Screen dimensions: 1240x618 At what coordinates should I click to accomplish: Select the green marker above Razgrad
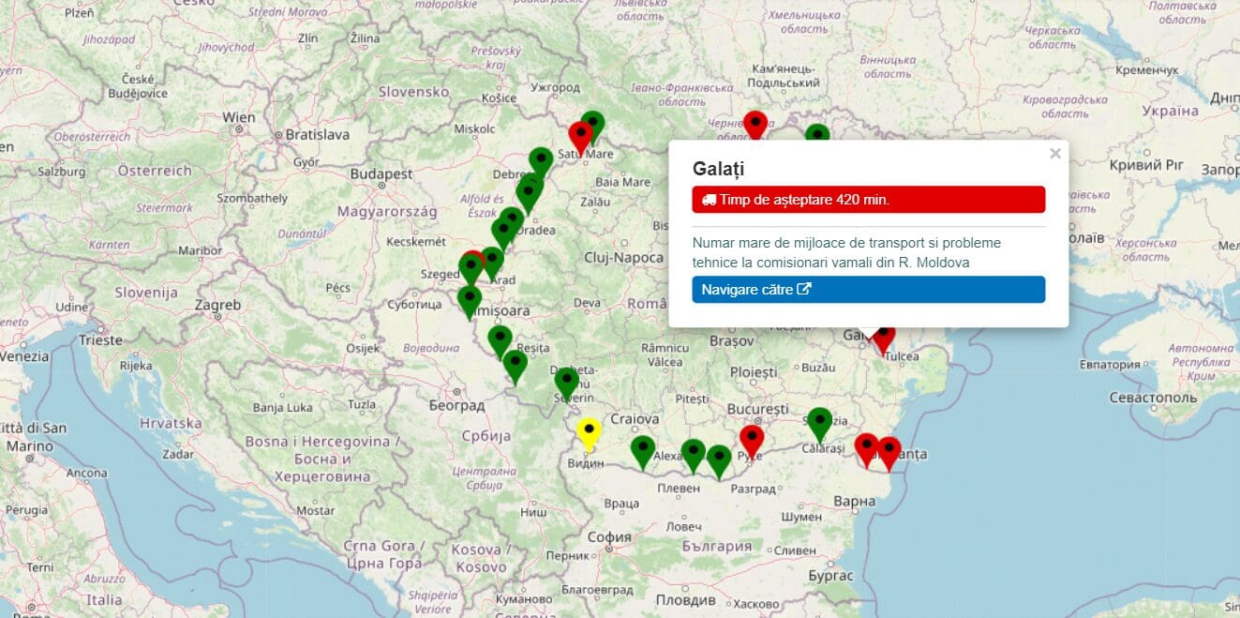(x=719, y=460)
